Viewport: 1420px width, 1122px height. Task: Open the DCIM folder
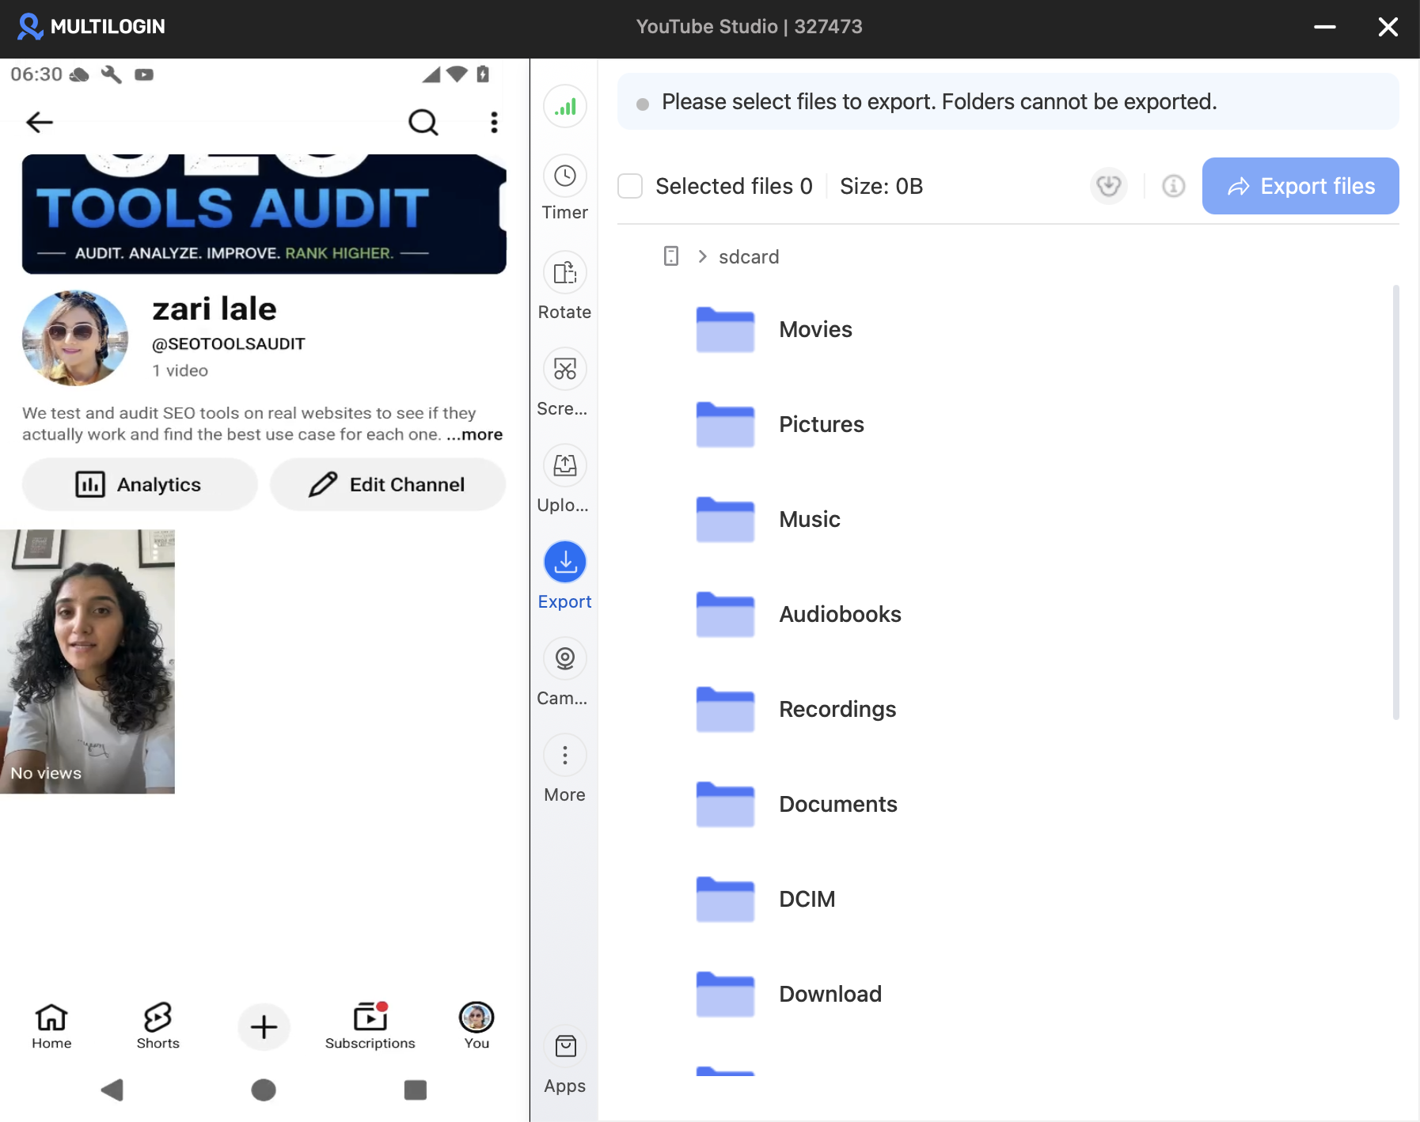point(807,899)
